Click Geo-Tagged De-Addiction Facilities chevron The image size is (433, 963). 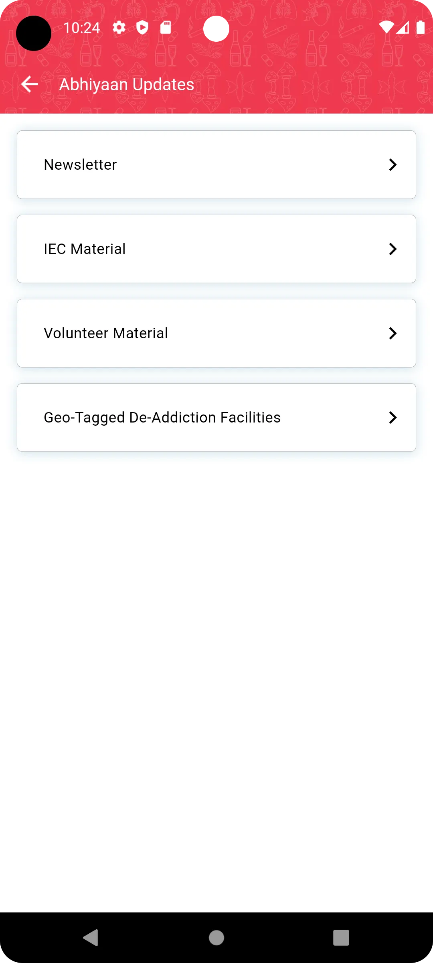[393, 417]
